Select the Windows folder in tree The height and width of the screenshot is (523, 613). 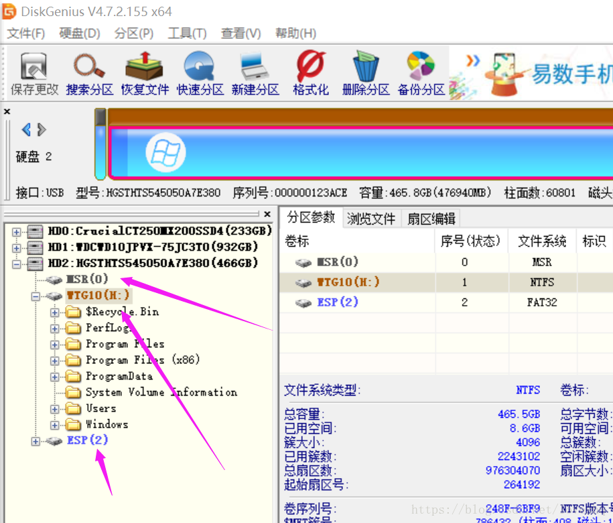tap(107, 424)
